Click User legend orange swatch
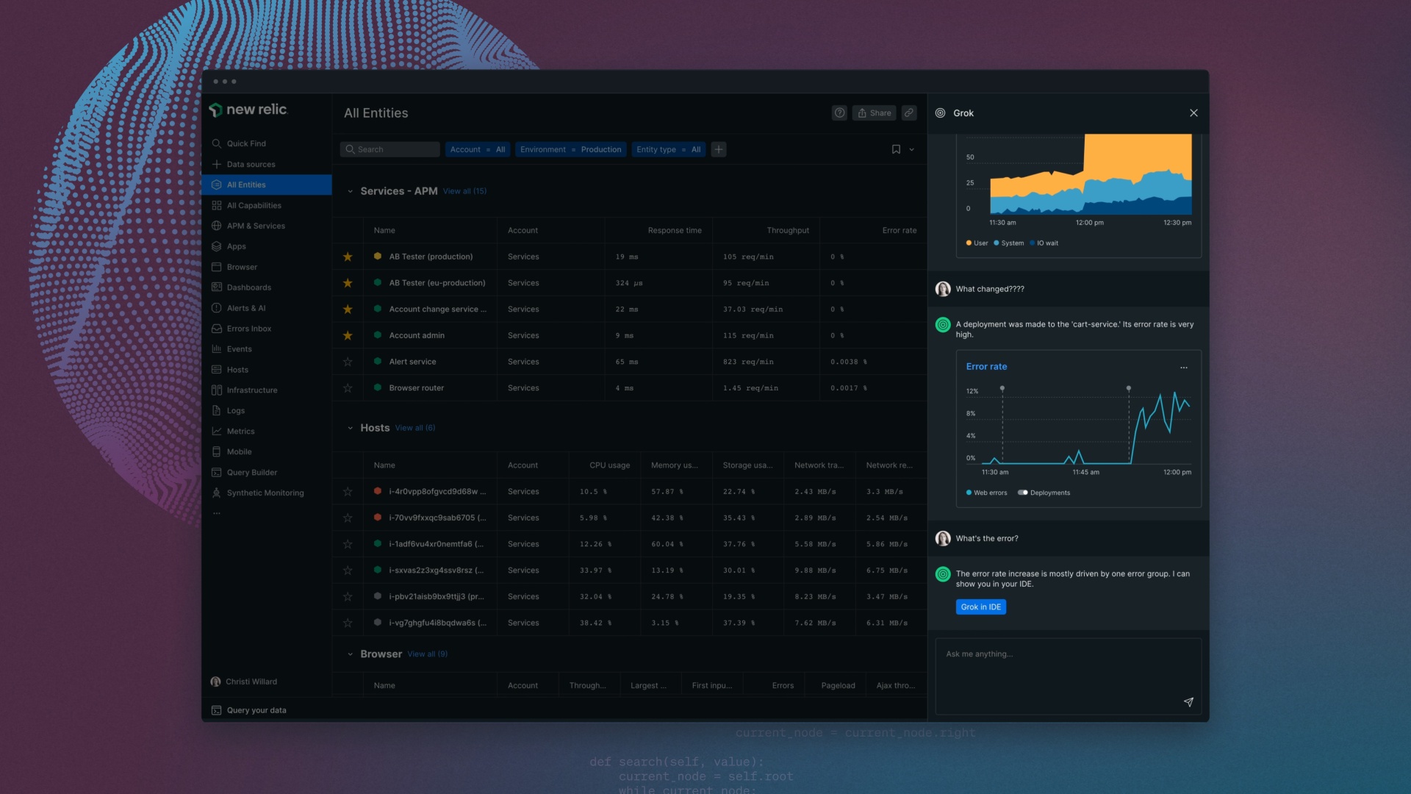 click(969, 243)
